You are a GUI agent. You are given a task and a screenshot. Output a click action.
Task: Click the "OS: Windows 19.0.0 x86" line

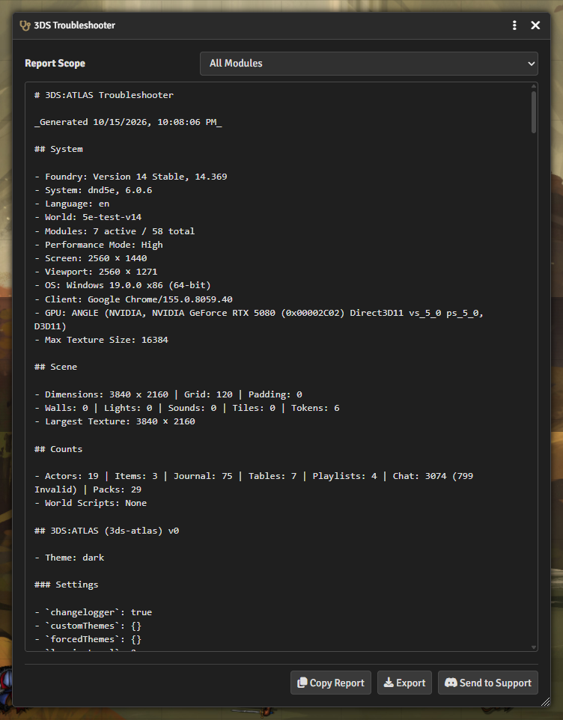123,285
